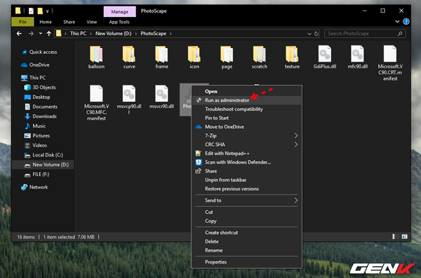This screenshot has height=278, width=421.
Task: Open the Customize Quick Access Toolbar dropdown
Action: coord(47,11)
